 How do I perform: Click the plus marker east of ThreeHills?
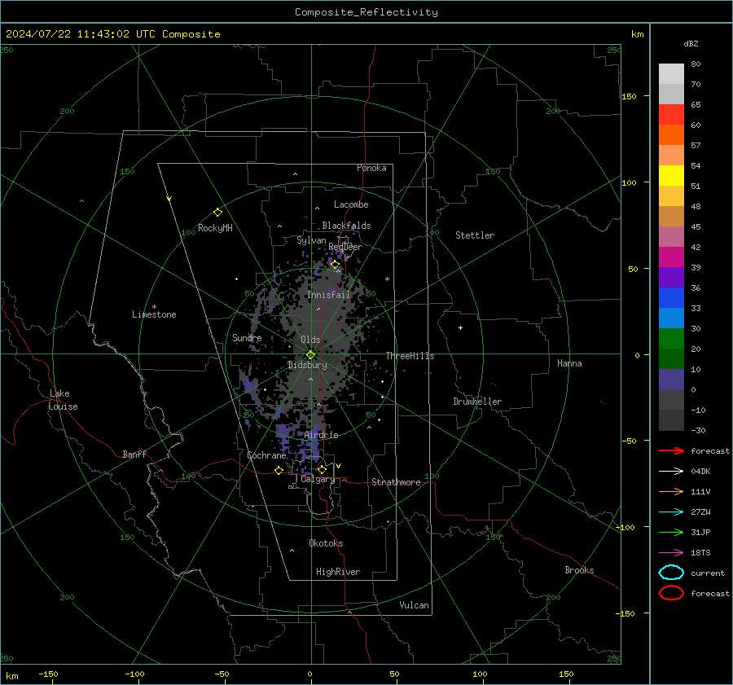coord(460,327)
